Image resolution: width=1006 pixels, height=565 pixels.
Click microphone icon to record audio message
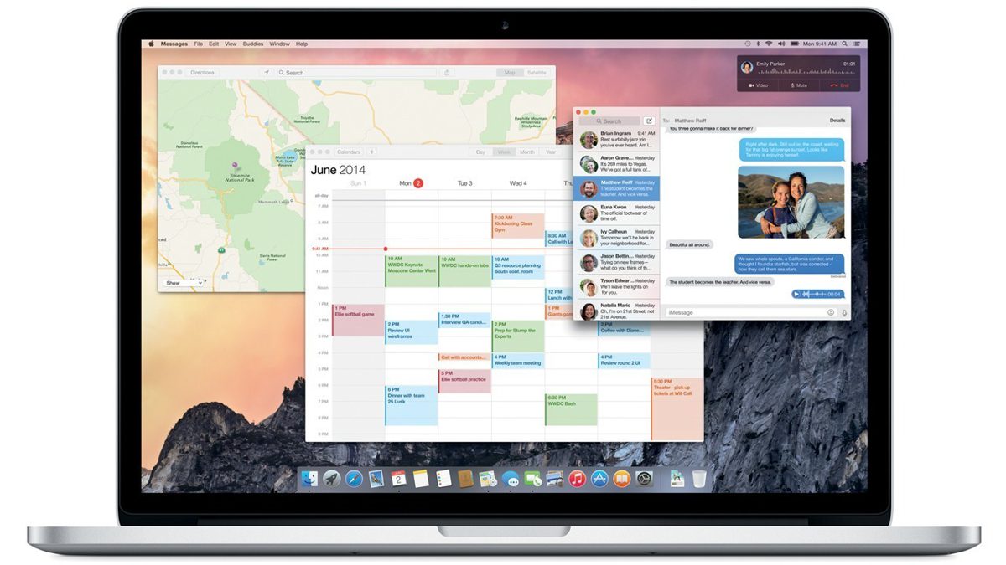click(843, 312)
